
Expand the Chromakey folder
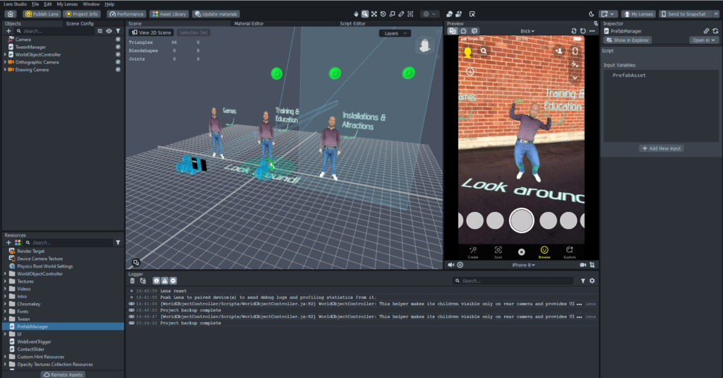pos(5,304)
